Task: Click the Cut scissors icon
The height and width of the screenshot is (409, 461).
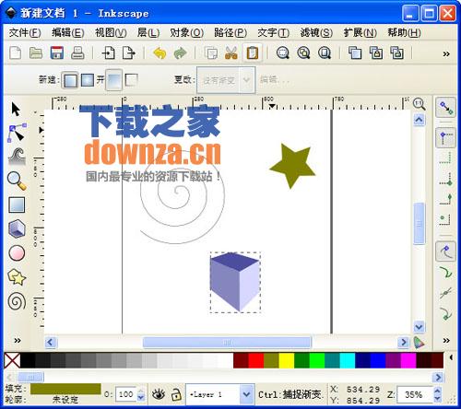Action: point(231,53)
